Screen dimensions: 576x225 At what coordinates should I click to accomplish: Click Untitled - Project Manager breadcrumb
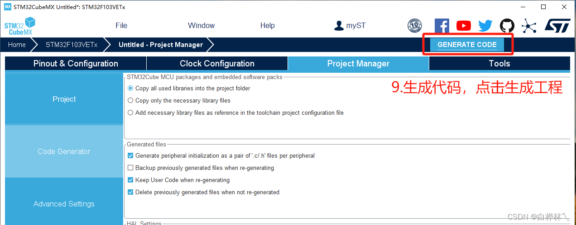tap(161, 45)
